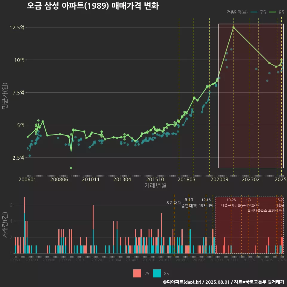
Task: Click 201304 tick on price chart x-axis
Action: tap(122, 179)
